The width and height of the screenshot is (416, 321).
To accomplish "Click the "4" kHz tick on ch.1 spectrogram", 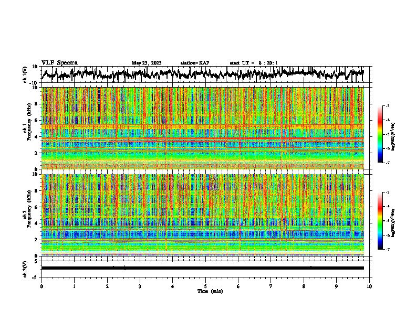I will (x=36, y=137).
